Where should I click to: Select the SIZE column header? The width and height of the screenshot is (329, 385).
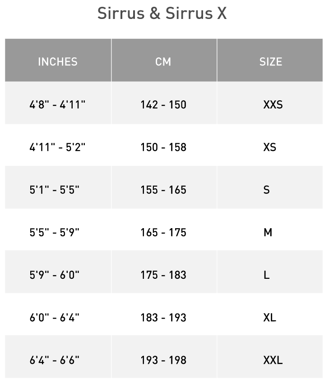coord(270,61)
